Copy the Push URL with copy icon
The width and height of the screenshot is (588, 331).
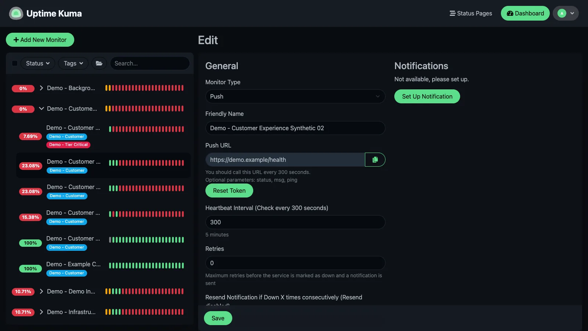pos(375,160)
